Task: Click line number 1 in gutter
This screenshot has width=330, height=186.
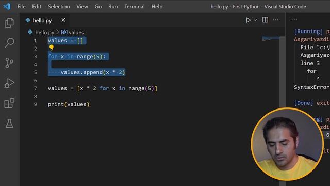Action: click(x=36, y=40)
